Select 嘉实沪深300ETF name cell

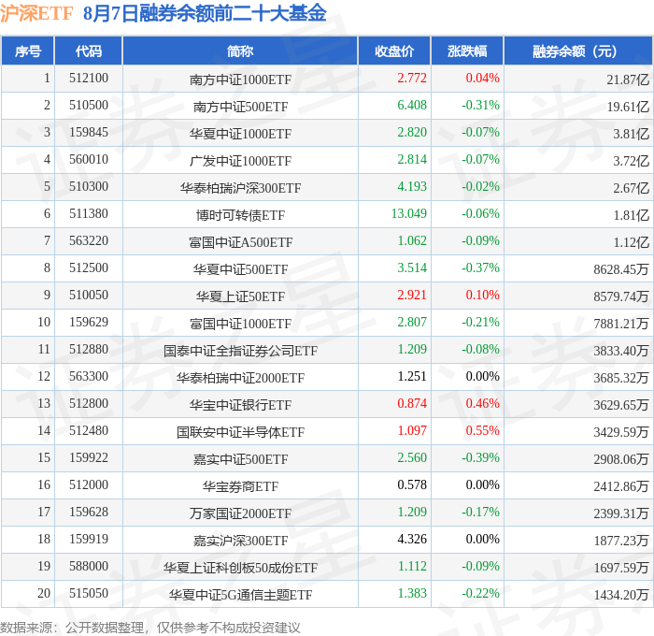240,541
